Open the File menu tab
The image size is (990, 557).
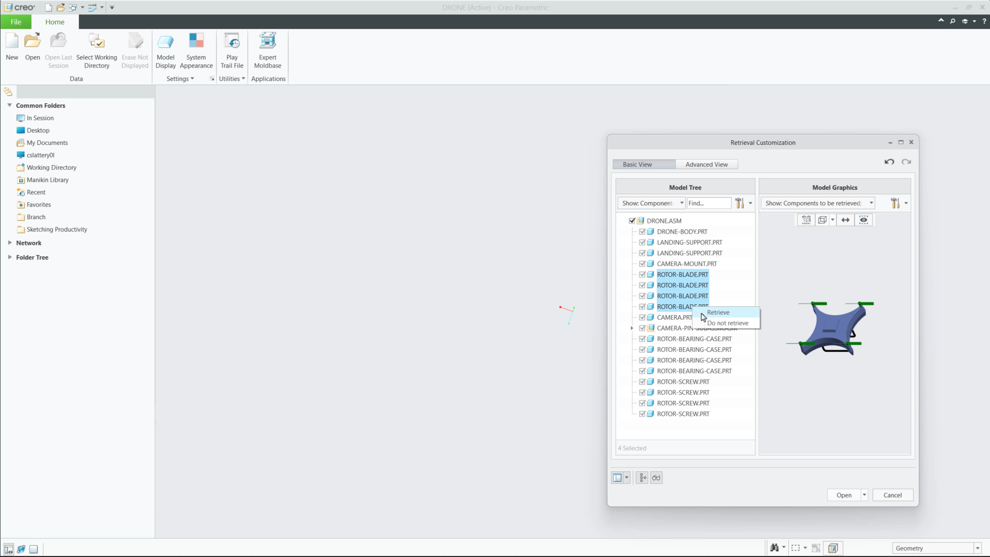click(16, 22)
